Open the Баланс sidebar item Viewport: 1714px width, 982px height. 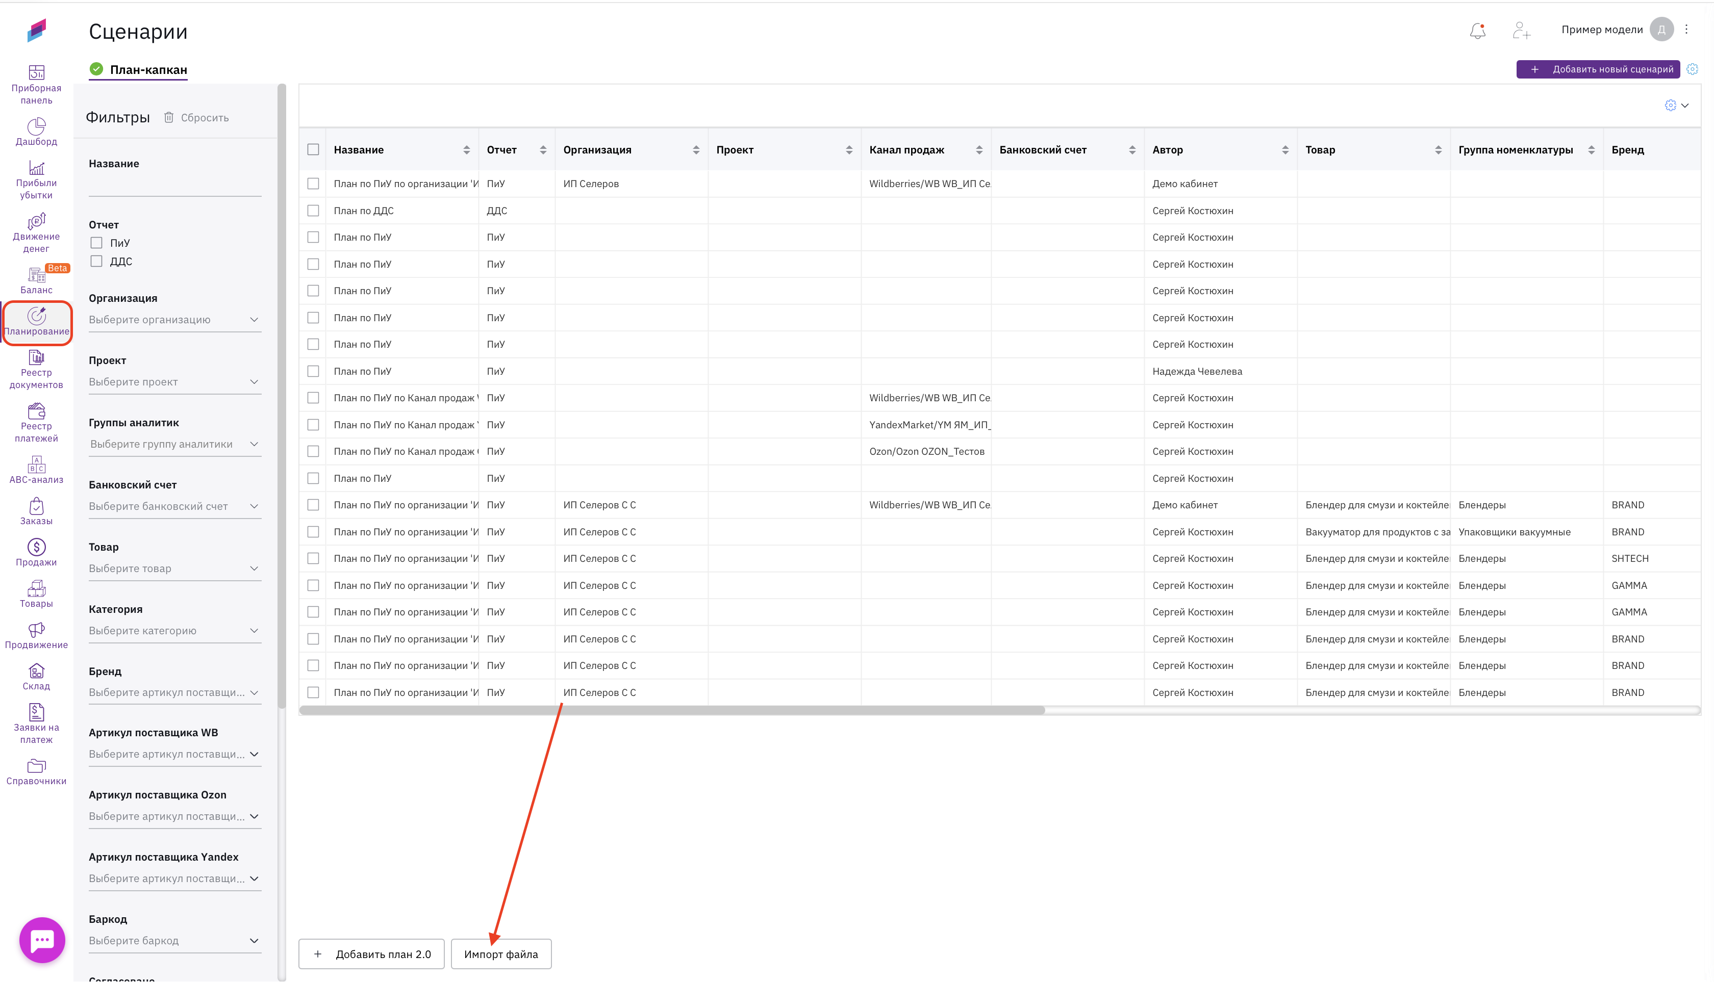click(x=36, y=280)
